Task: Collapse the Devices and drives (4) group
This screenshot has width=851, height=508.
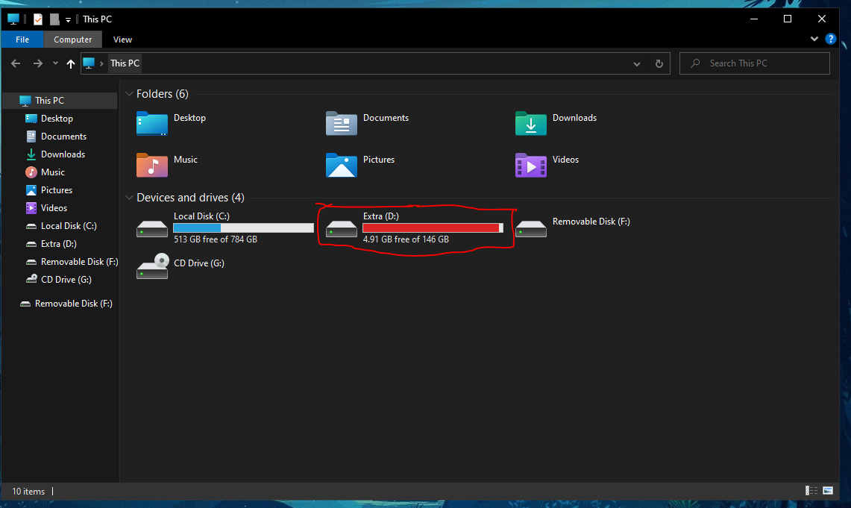Action: tap(129, 198)
